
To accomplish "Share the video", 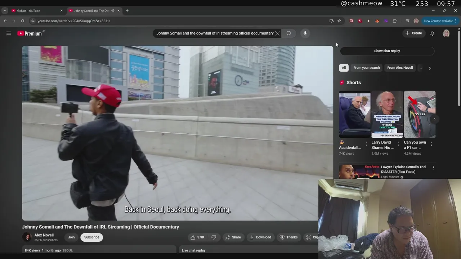I will click(x=233, y=237).
